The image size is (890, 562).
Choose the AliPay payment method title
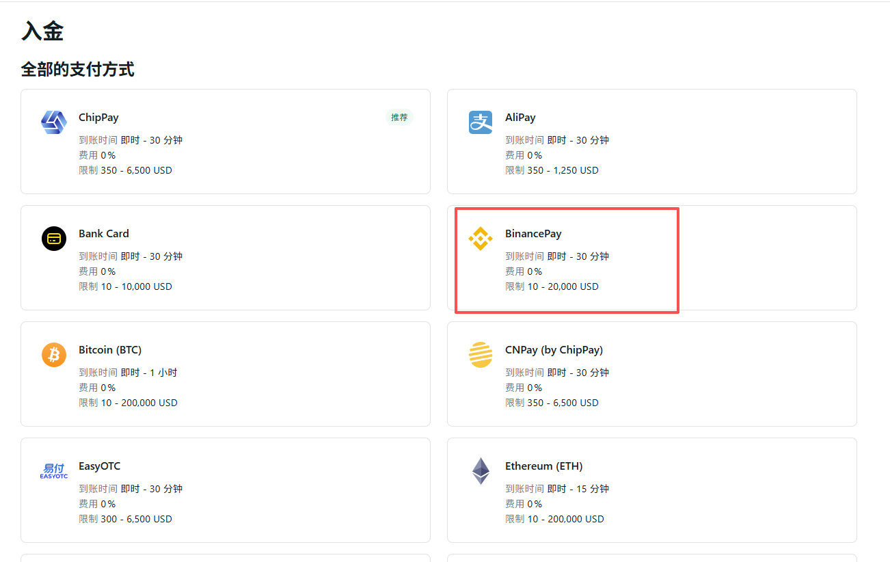[520, 118]
